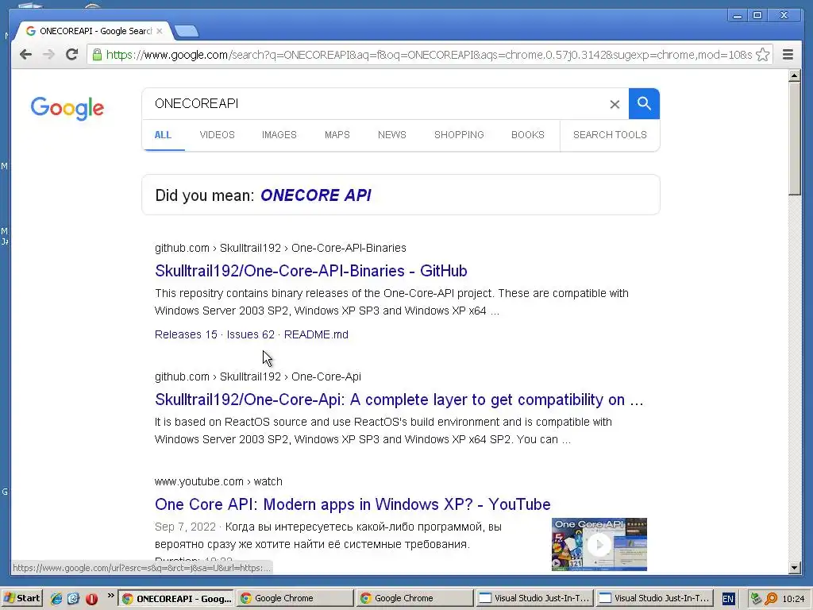Click the blue magnifier search button

644,104
